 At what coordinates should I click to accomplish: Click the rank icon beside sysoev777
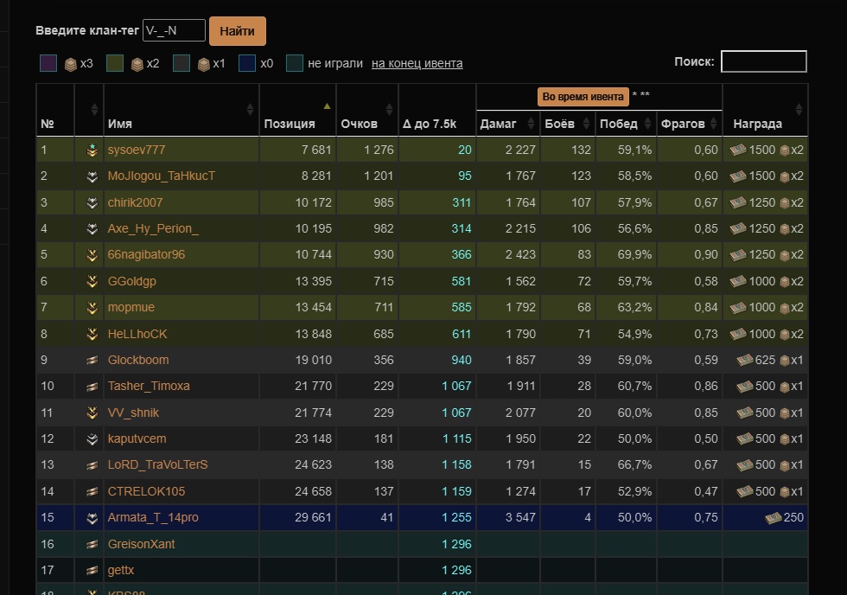click(x=92, y=150)
